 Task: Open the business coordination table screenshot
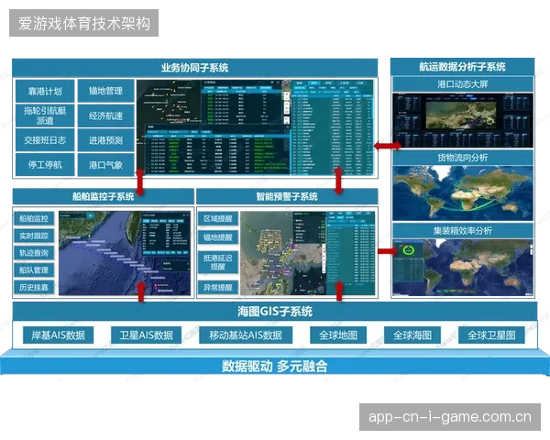coord(255,127)
